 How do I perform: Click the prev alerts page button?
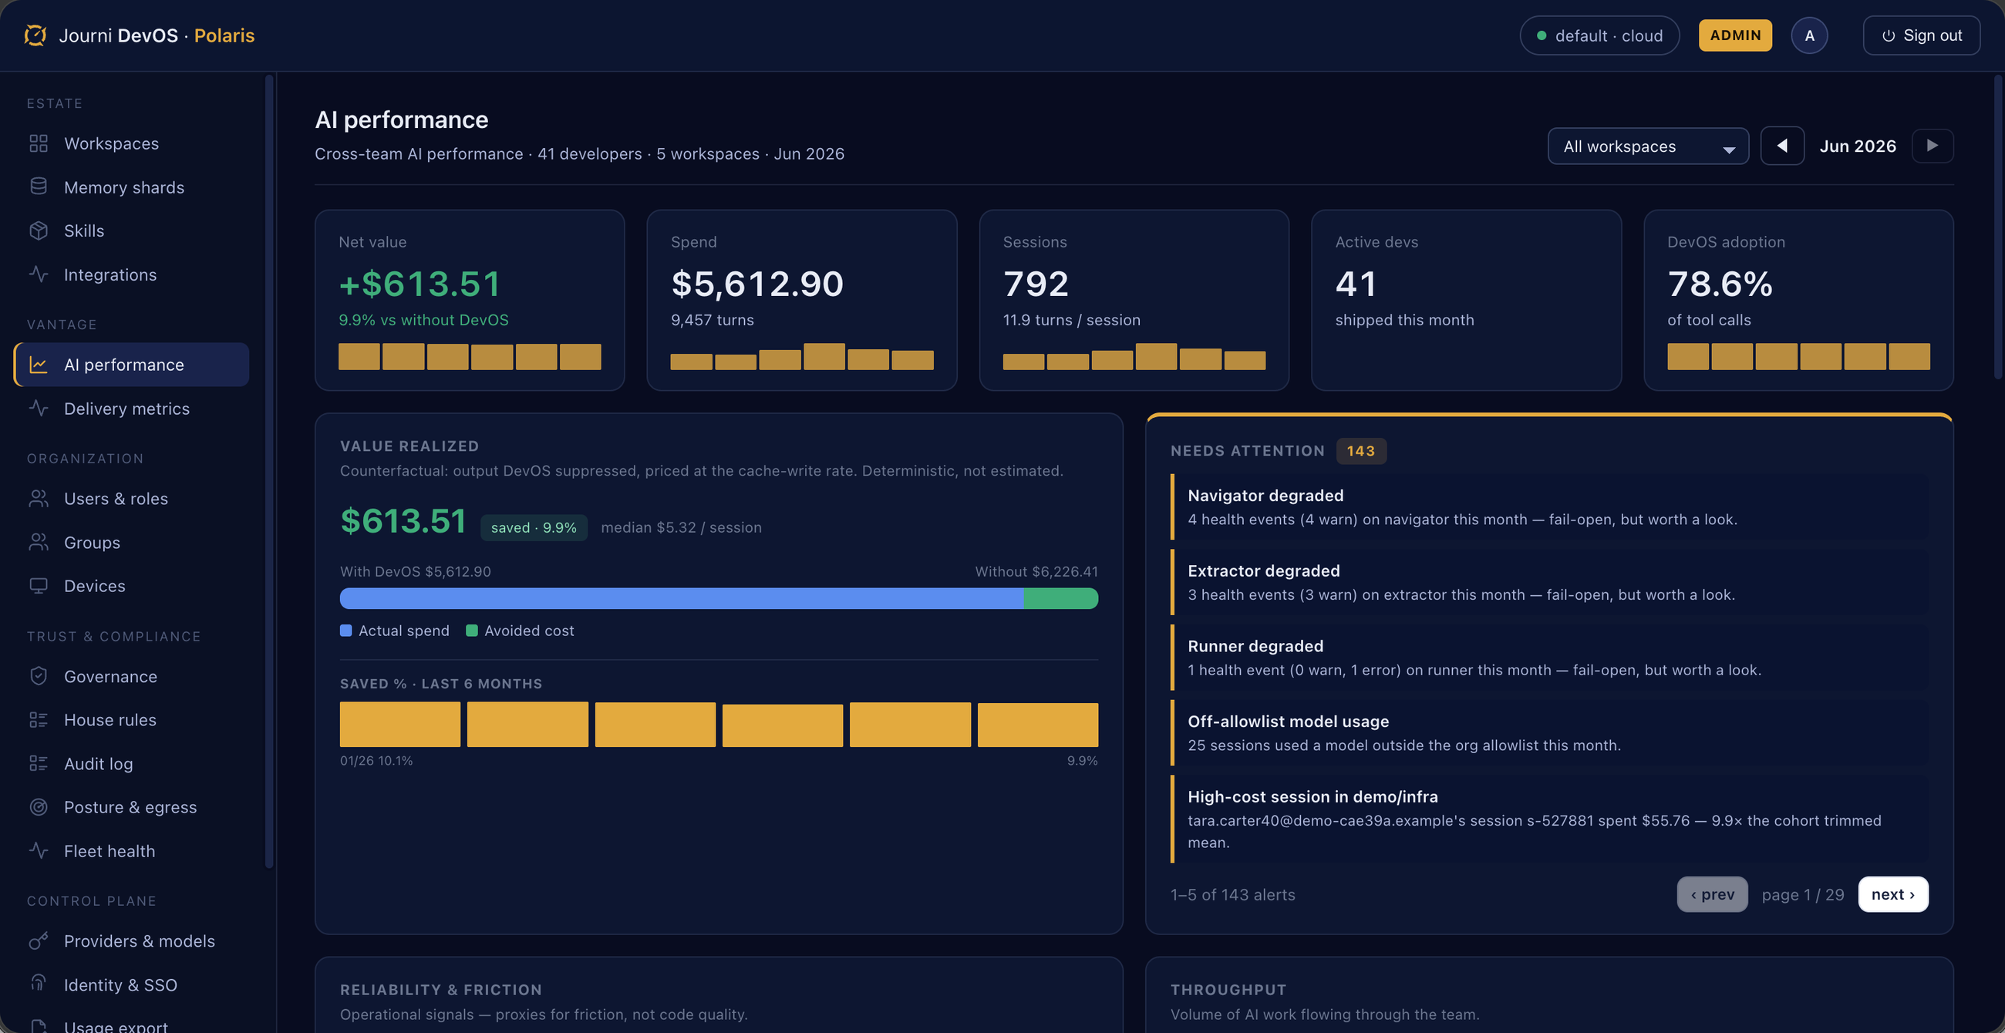tap(1711, 893)
